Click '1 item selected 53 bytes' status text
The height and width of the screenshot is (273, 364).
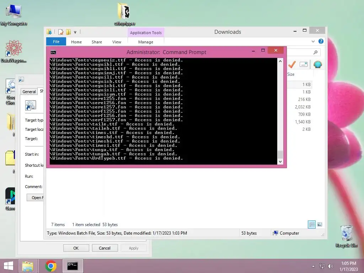point(95,225)
